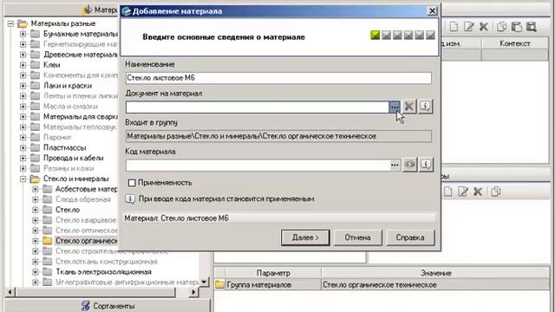
Task: Click tree horizontal scrollbar right arrow
Action: click(193, 292)
